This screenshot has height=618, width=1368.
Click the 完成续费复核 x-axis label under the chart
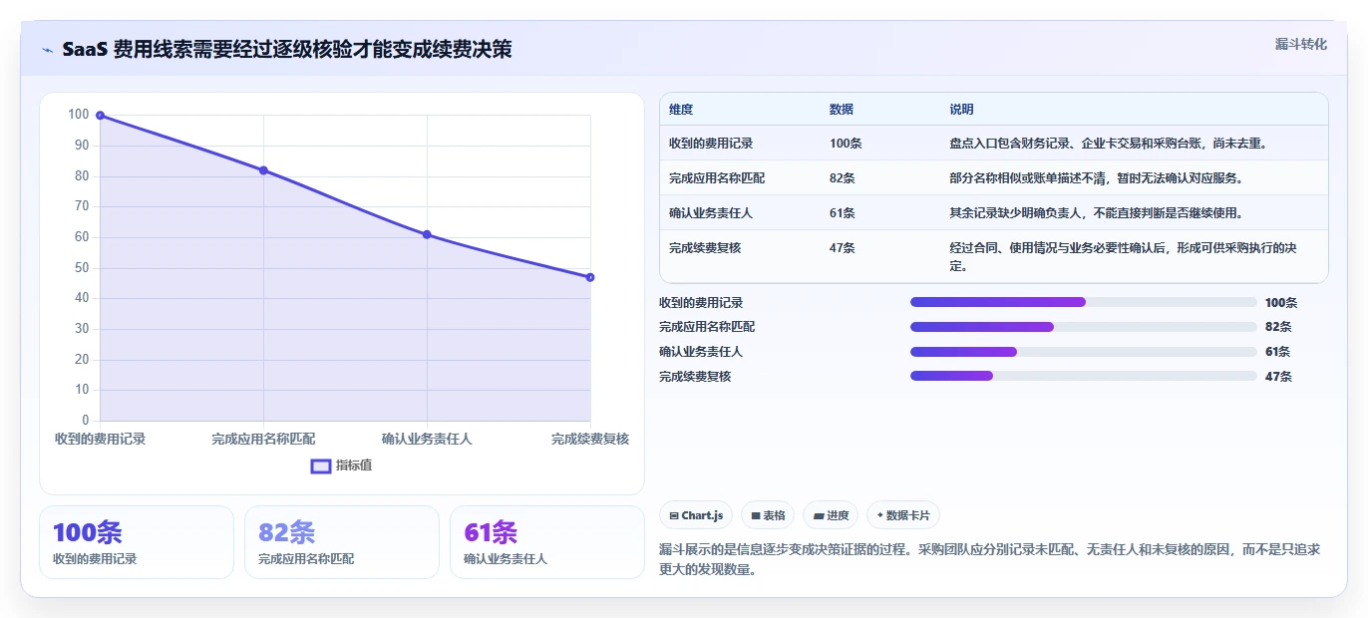pyautogui.click(x=590, y=439)
